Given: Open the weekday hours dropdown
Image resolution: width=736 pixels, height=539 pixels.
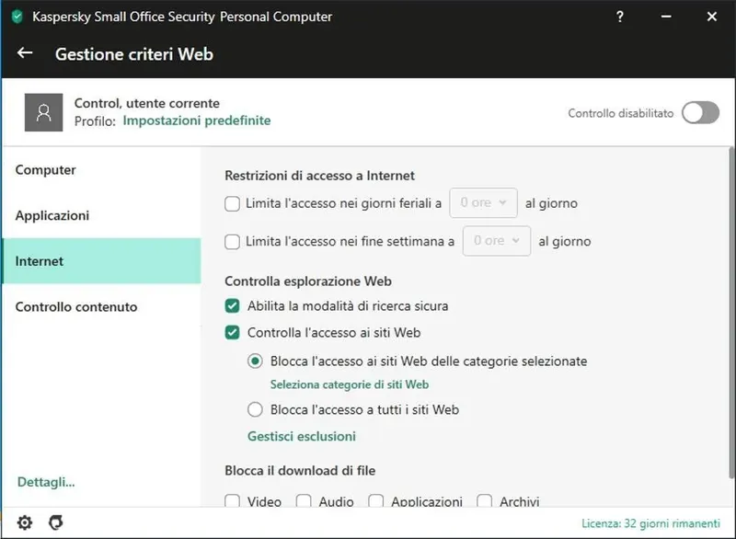Looking at the screenshot, I should click(x=484, y=202).
